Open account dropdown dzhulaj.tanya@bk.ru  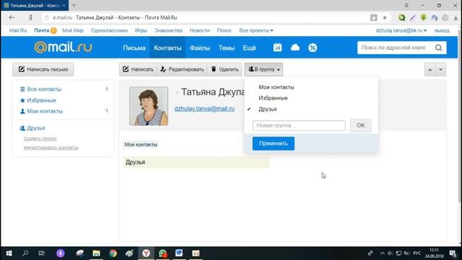click(401, 30)
